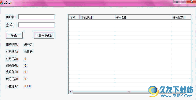Image resolution: width=196 pixels, height=100 pixels.
Task: Select the 任务名称 column header
Action: click(143, 17)
